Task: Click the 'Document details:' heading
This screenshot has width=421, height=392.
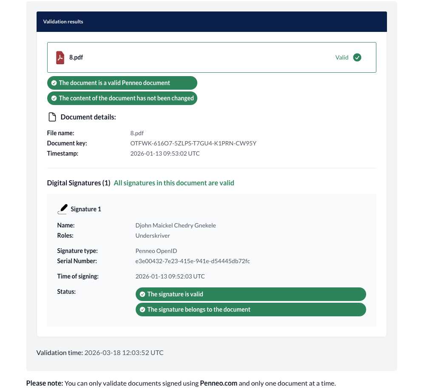Action: point(88,117)
